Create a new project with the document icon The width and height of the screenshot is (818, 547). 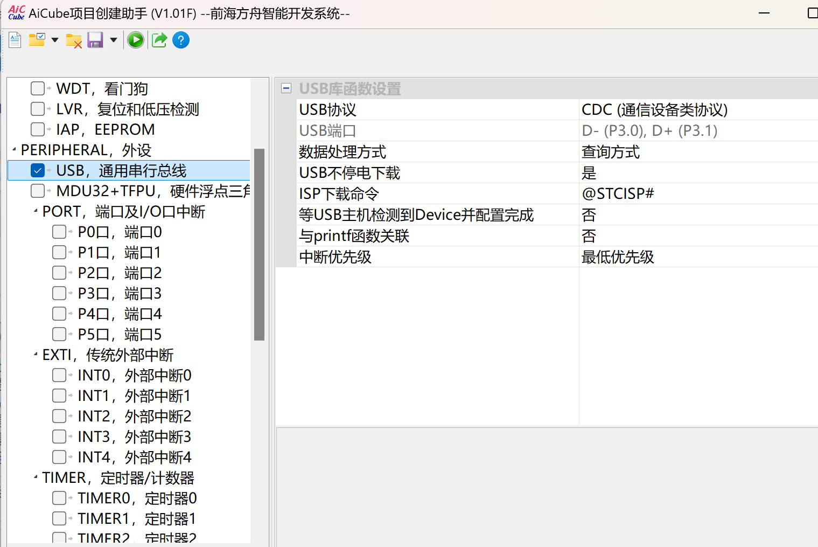pos(14,39)
